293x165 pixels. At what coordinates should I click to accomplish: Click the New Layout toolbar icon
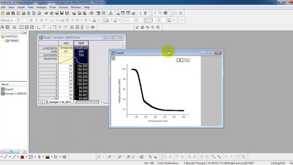click(x=34, y=13)
